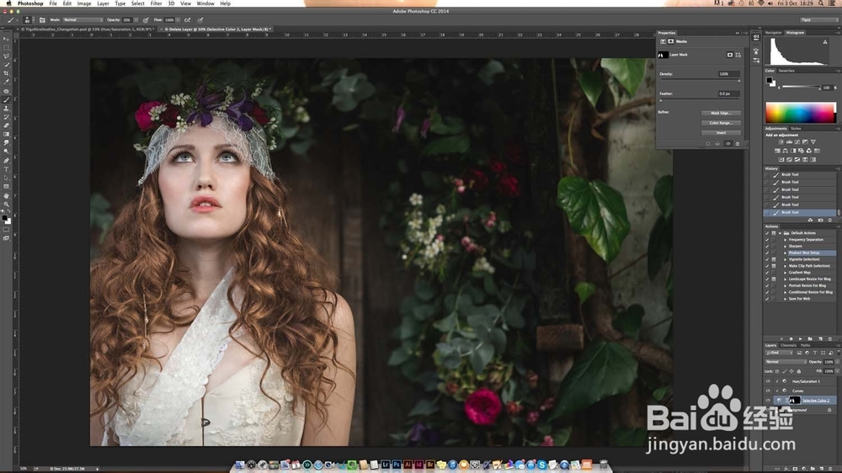842x473 pixels.
Task: Collapse the Default Actions folder
Action: pyautogui.click(x=780, y=233)
